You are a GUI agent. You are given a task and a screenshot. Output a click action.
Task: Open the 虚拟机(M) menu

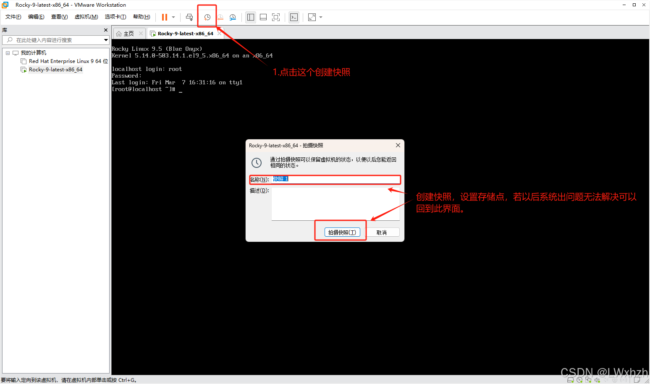point(86,17)
